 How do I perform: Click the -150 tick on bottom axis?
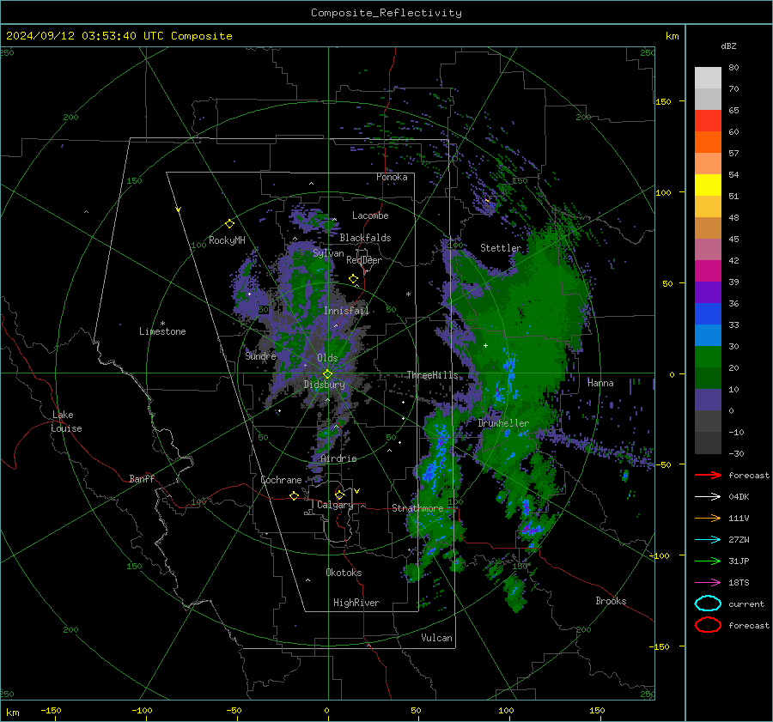click(x=51, y=710)
